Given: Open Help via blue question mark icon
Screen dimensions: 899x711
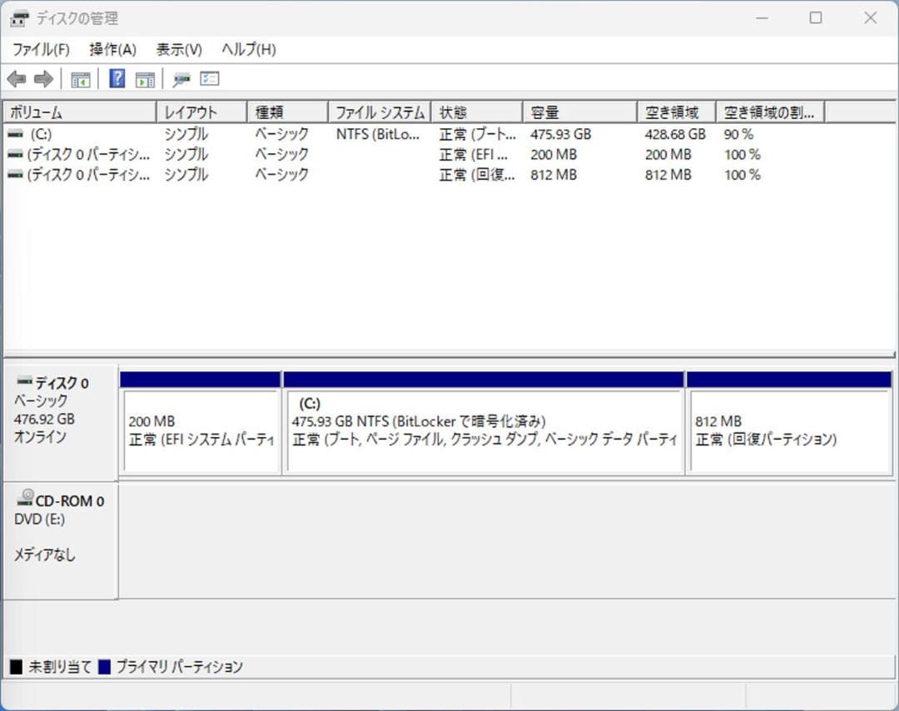Looking at the screenshot, I should pos(117,78).
